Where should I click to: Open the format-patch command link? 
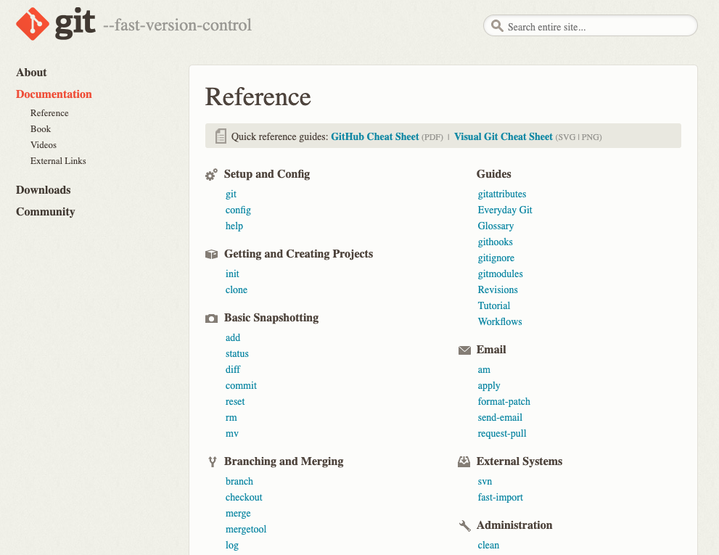[504, 402]
